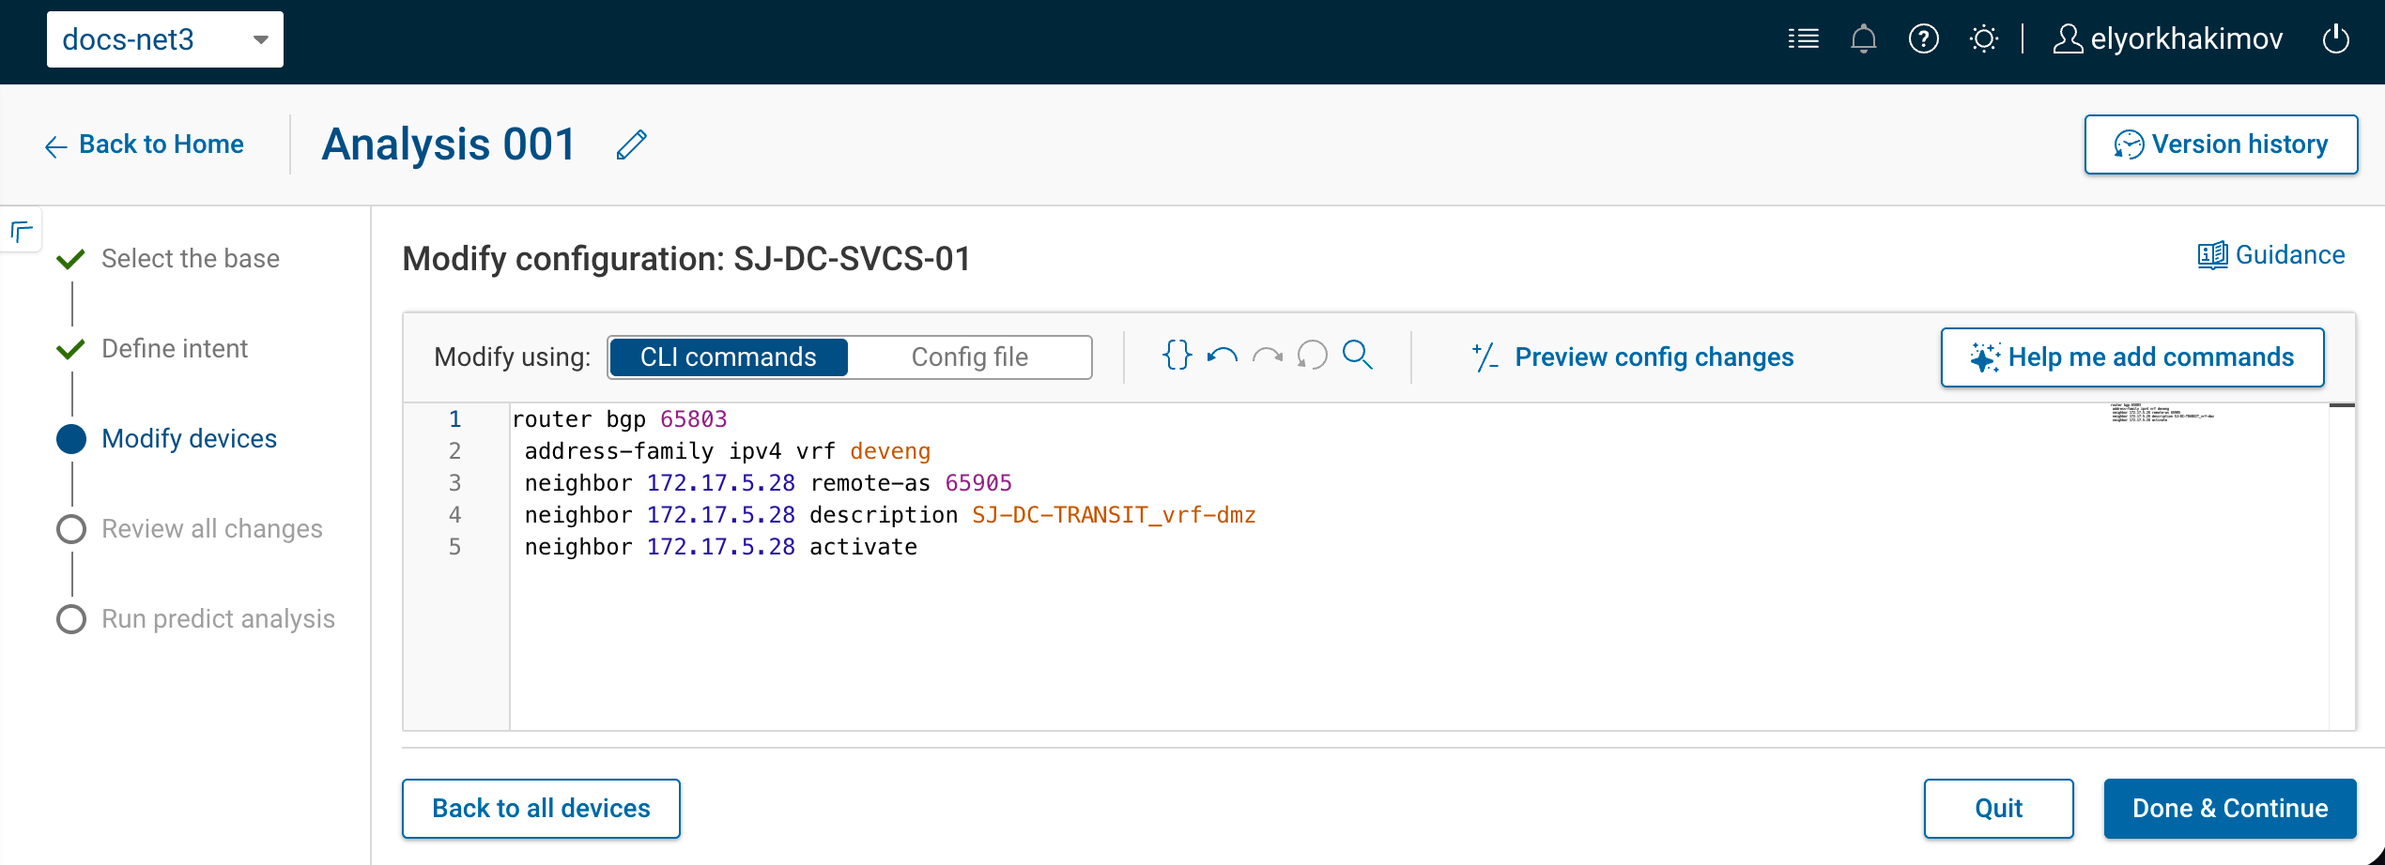Screen dimensions: 2385x865
Task: Click line 1 'router bgp 65803'
Action: [620, 419]
